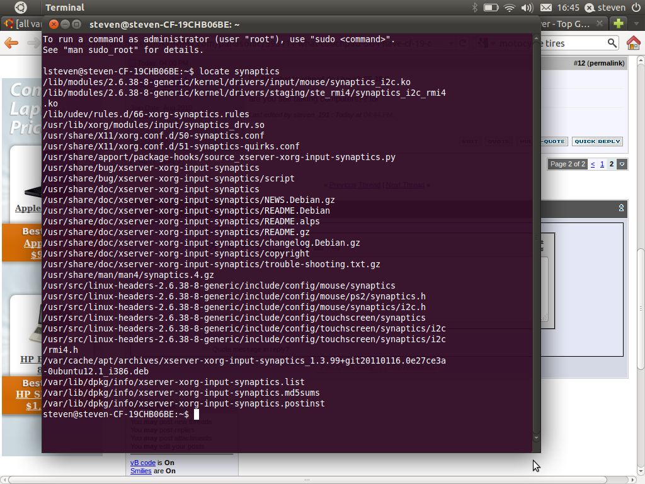This screenshot has height=484, width=645.
Task: Click terminal line '66-xorg-synaptics.rules'
Action: 146,114
